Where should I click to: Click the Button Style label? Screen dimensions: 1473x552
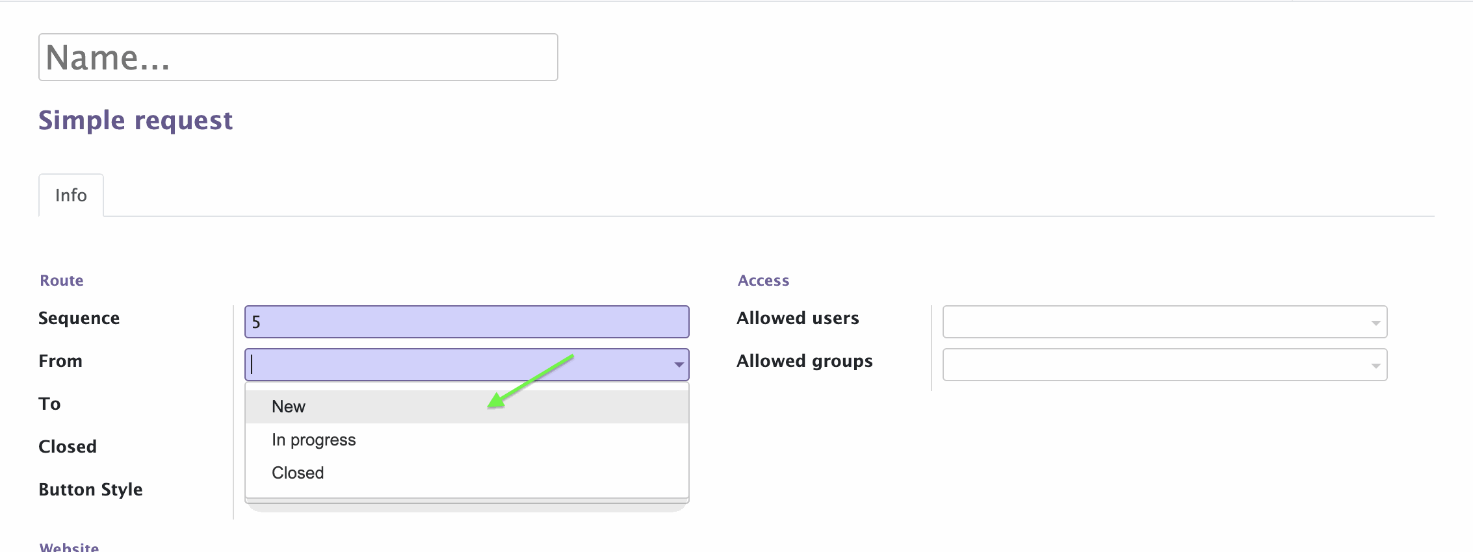coord(90,490)
